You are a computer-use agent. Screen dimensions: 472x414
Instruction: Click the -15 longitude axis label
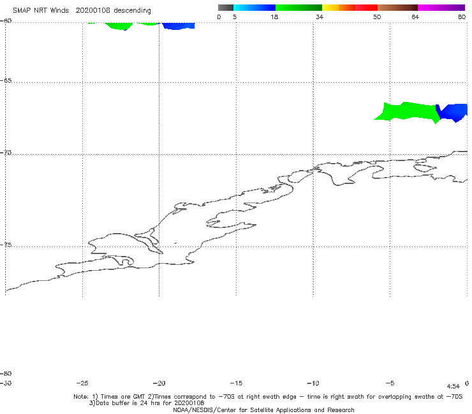(236, 383)
